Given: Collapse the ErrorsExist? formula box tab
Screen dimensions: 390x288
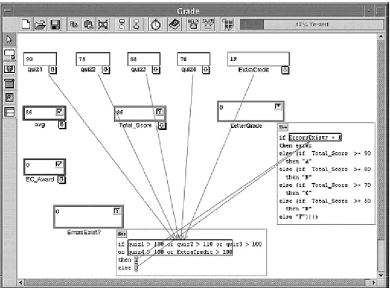Looking at the screenshot, I should (122, 234).
